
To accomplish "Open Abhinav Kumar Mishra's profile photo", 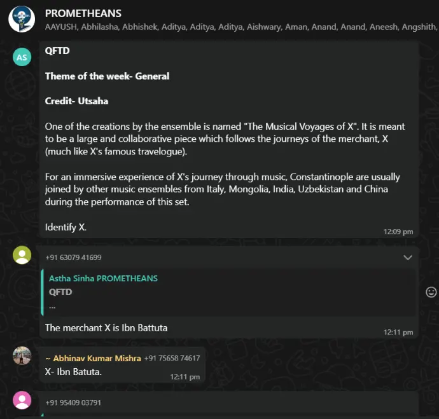I will point(22,355).
